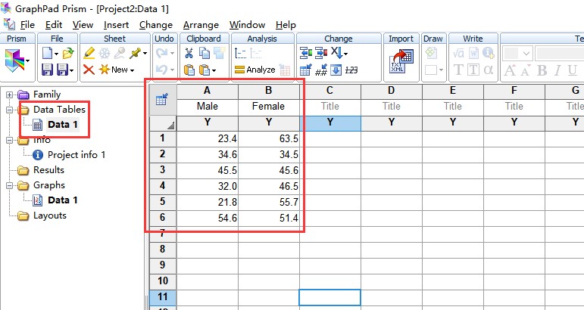This screenshot has width=584, height=310.
Task: Collapse the Graphs folder in navigator
Action: point(9,185)
